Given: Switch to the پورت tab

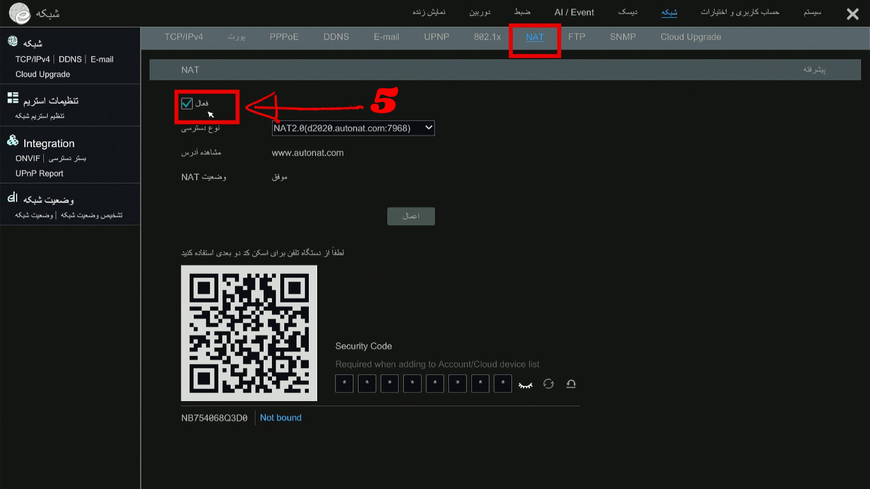Looking at the screenshot, I should pyautogui.click(x=236, y=37).
